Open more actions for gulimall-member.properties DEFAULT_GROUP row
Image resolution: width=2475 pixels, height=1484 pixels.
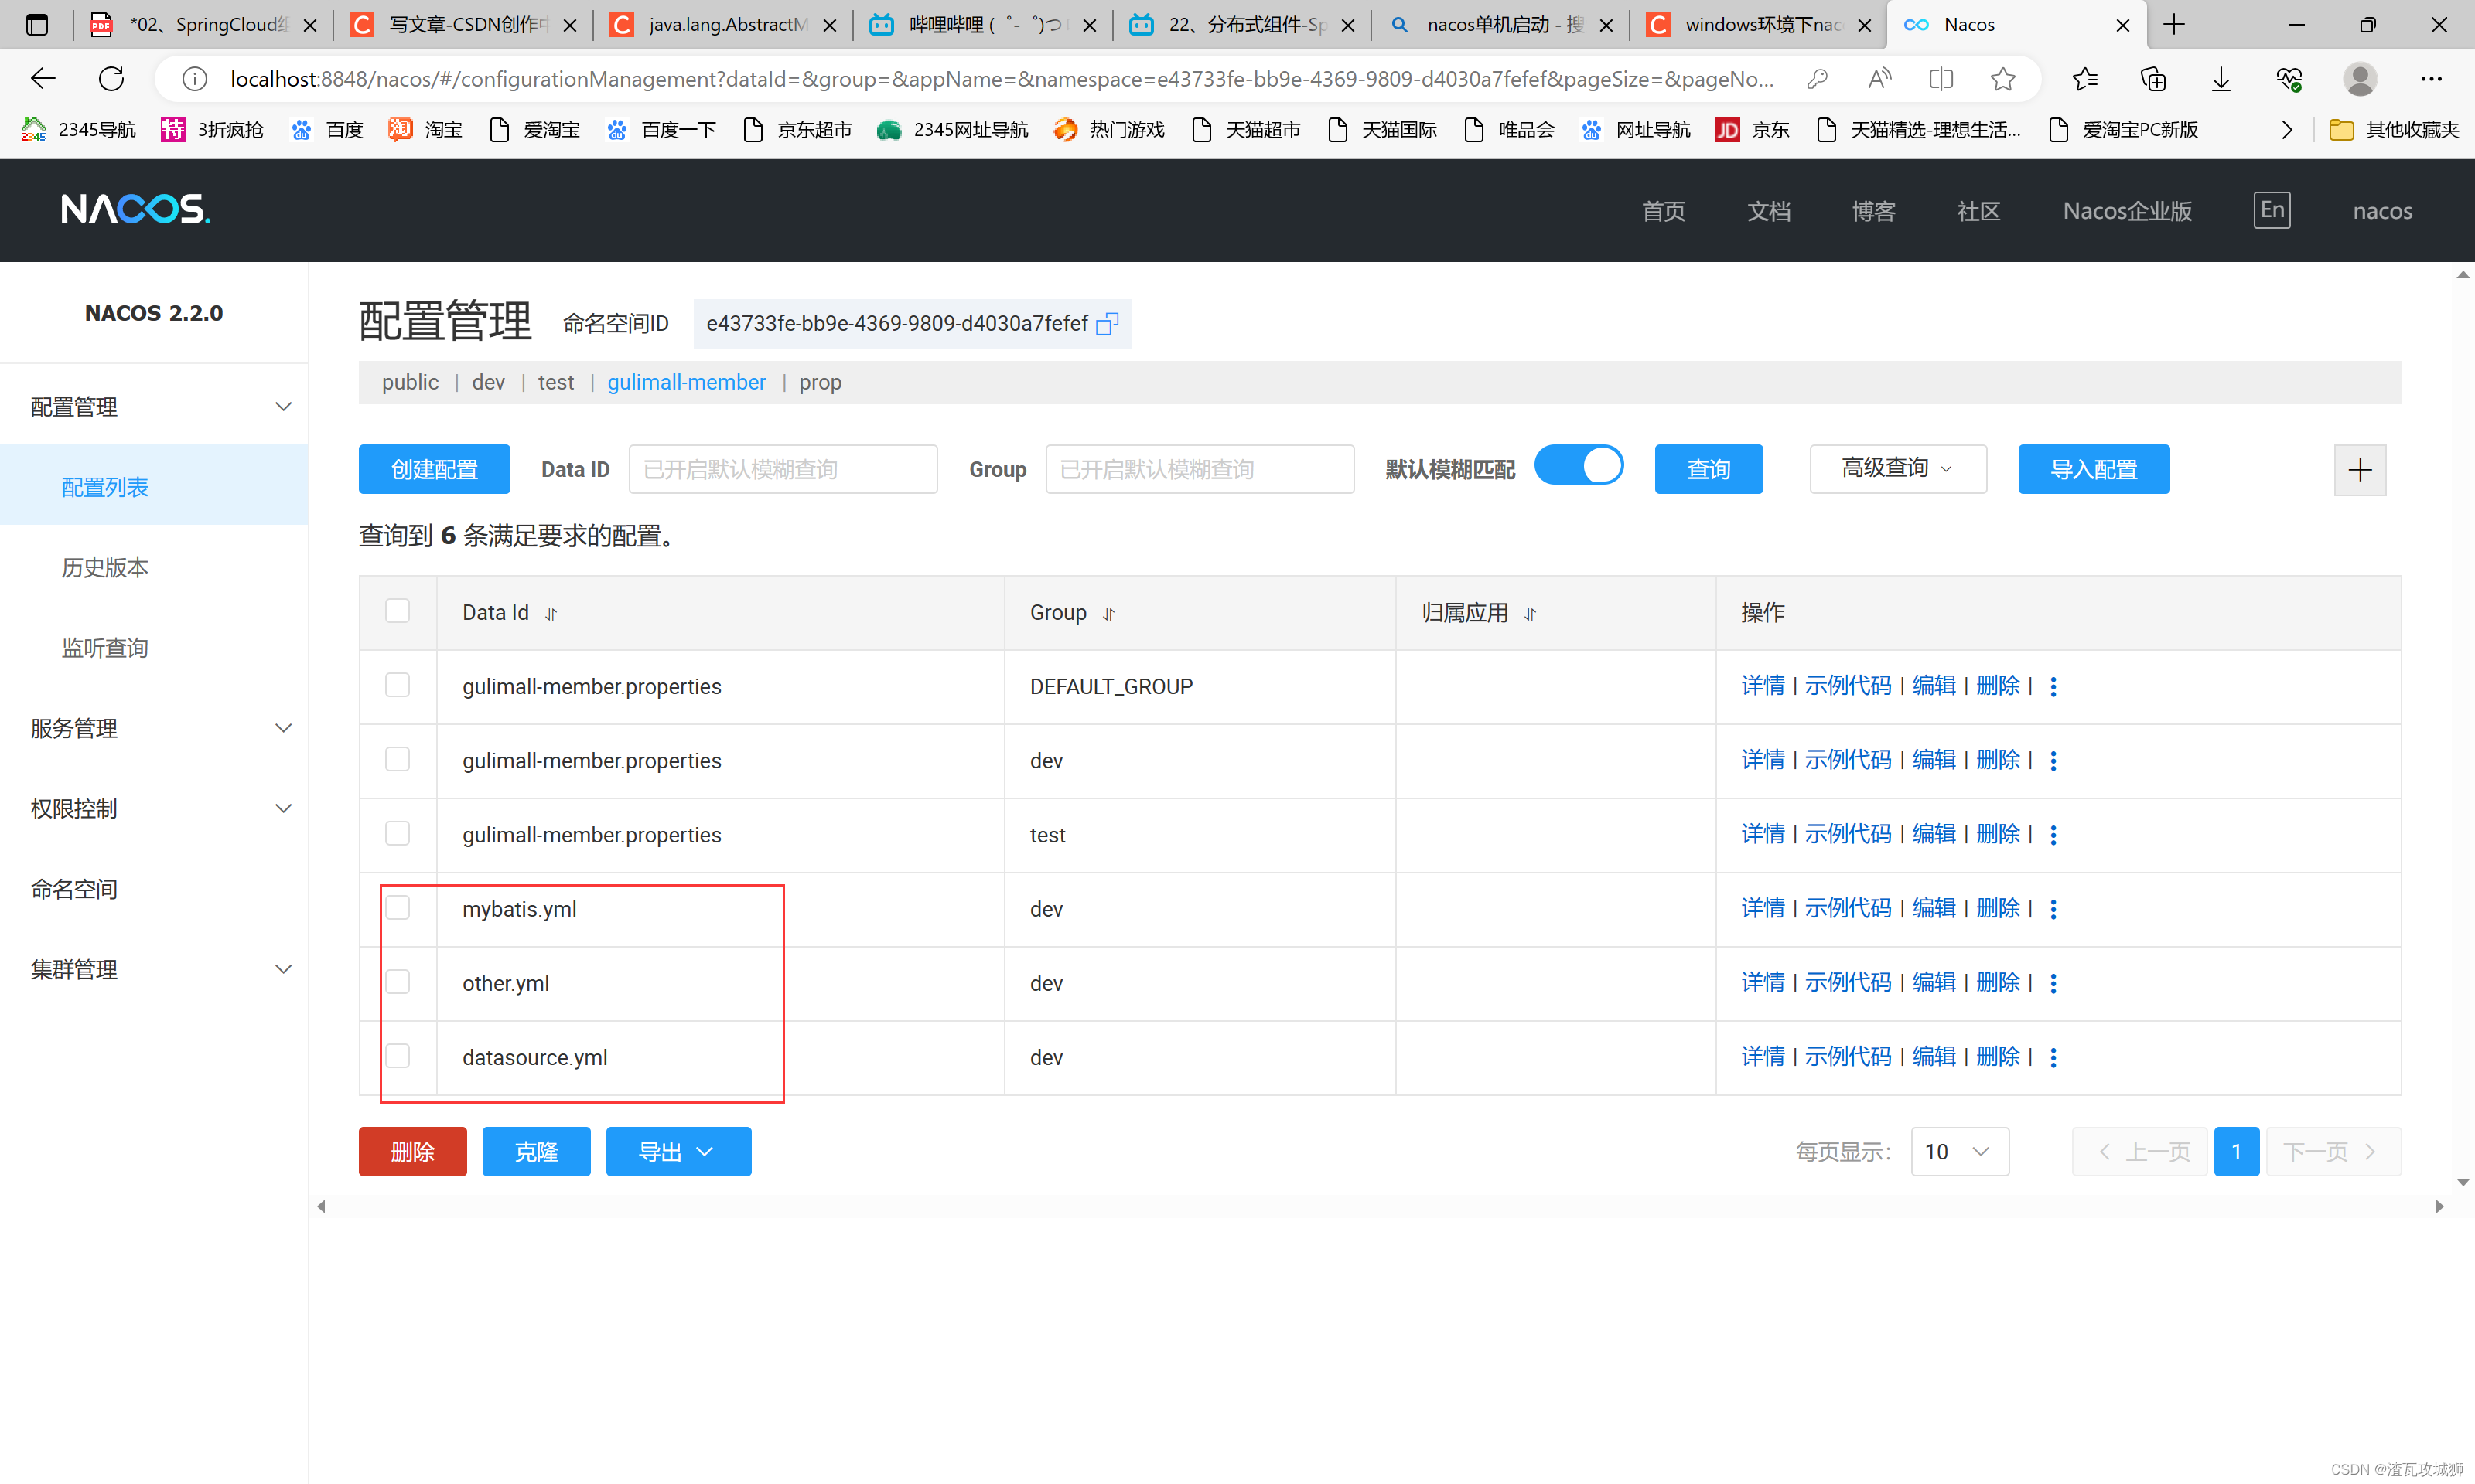pyautogui.click(x=2053, y=686)
